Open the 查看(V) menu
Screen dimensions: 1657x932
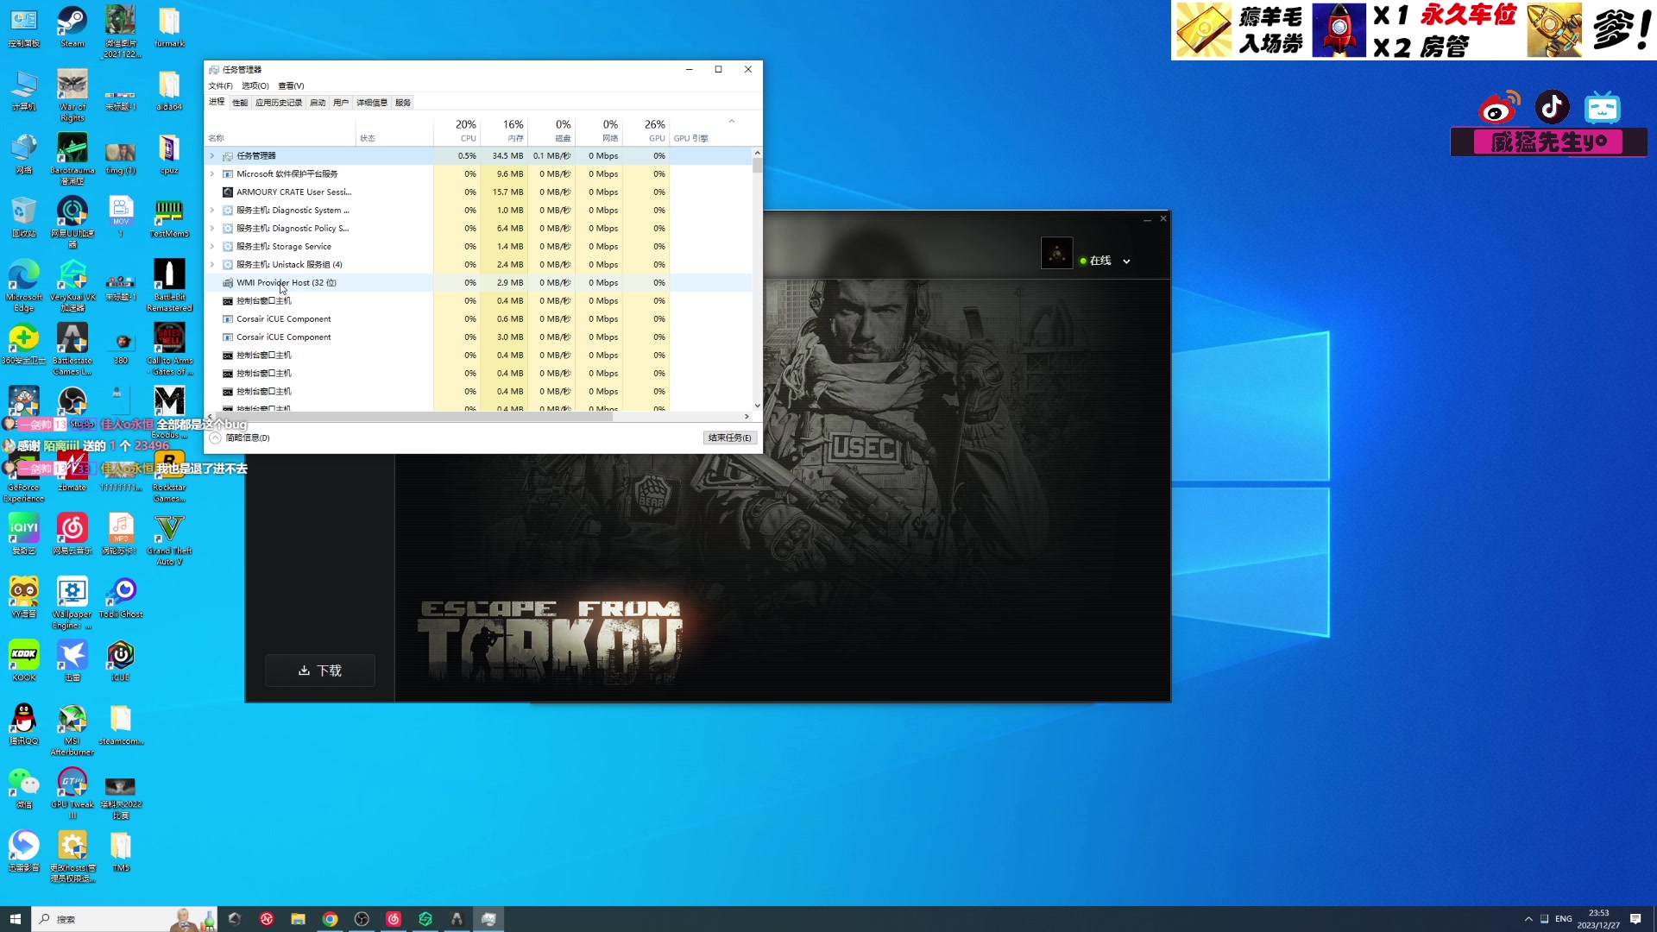pyautogui.click(x=291, y=86)
